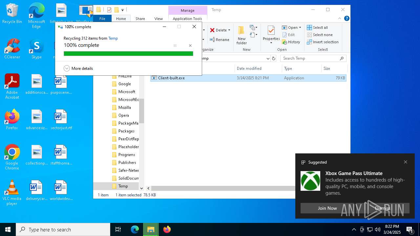Expand the Open dropdown arrow in ribbon
The image size is (420, 236).
(300, 28)
